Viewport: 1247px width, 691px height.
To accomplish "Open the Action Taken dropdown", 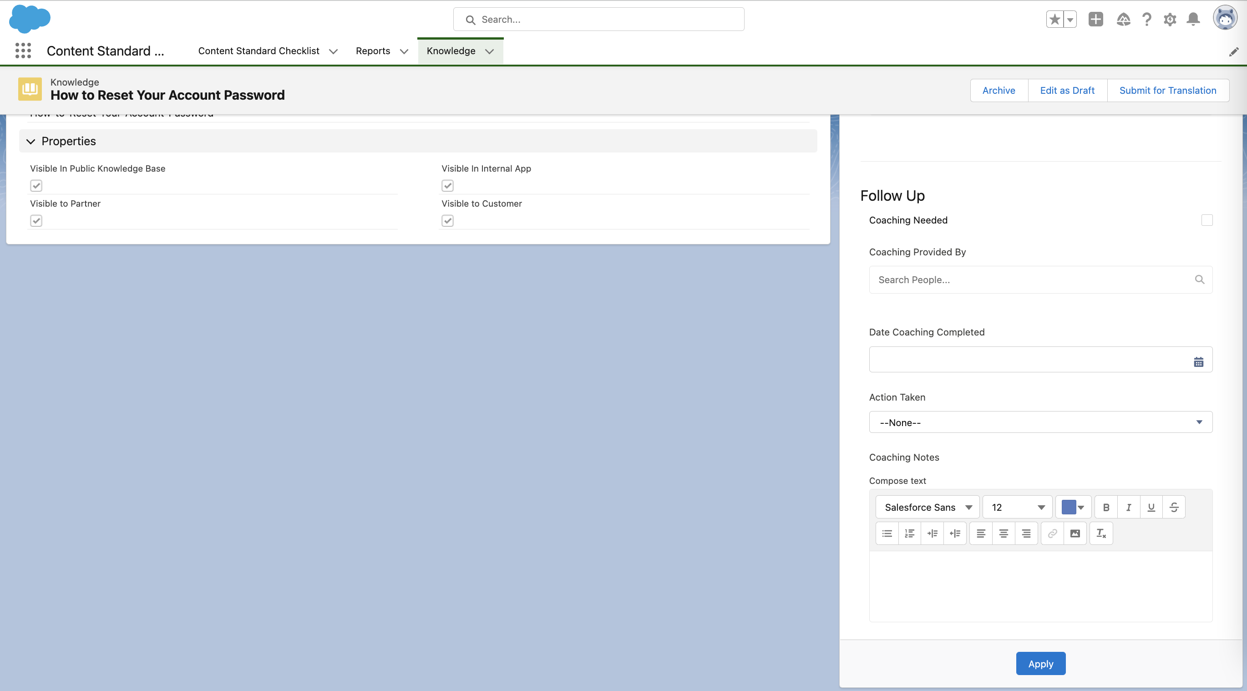I will pyautogui.click(x=1040, y=422).
